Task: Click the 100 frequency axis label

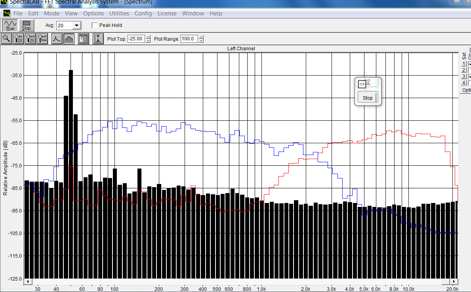Action: click(x=114, y=289)
